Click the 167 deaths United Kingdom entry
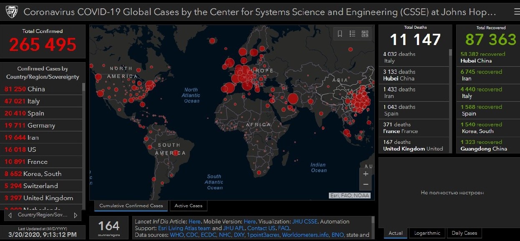520x241 pixels. click(x=414, y=145)
